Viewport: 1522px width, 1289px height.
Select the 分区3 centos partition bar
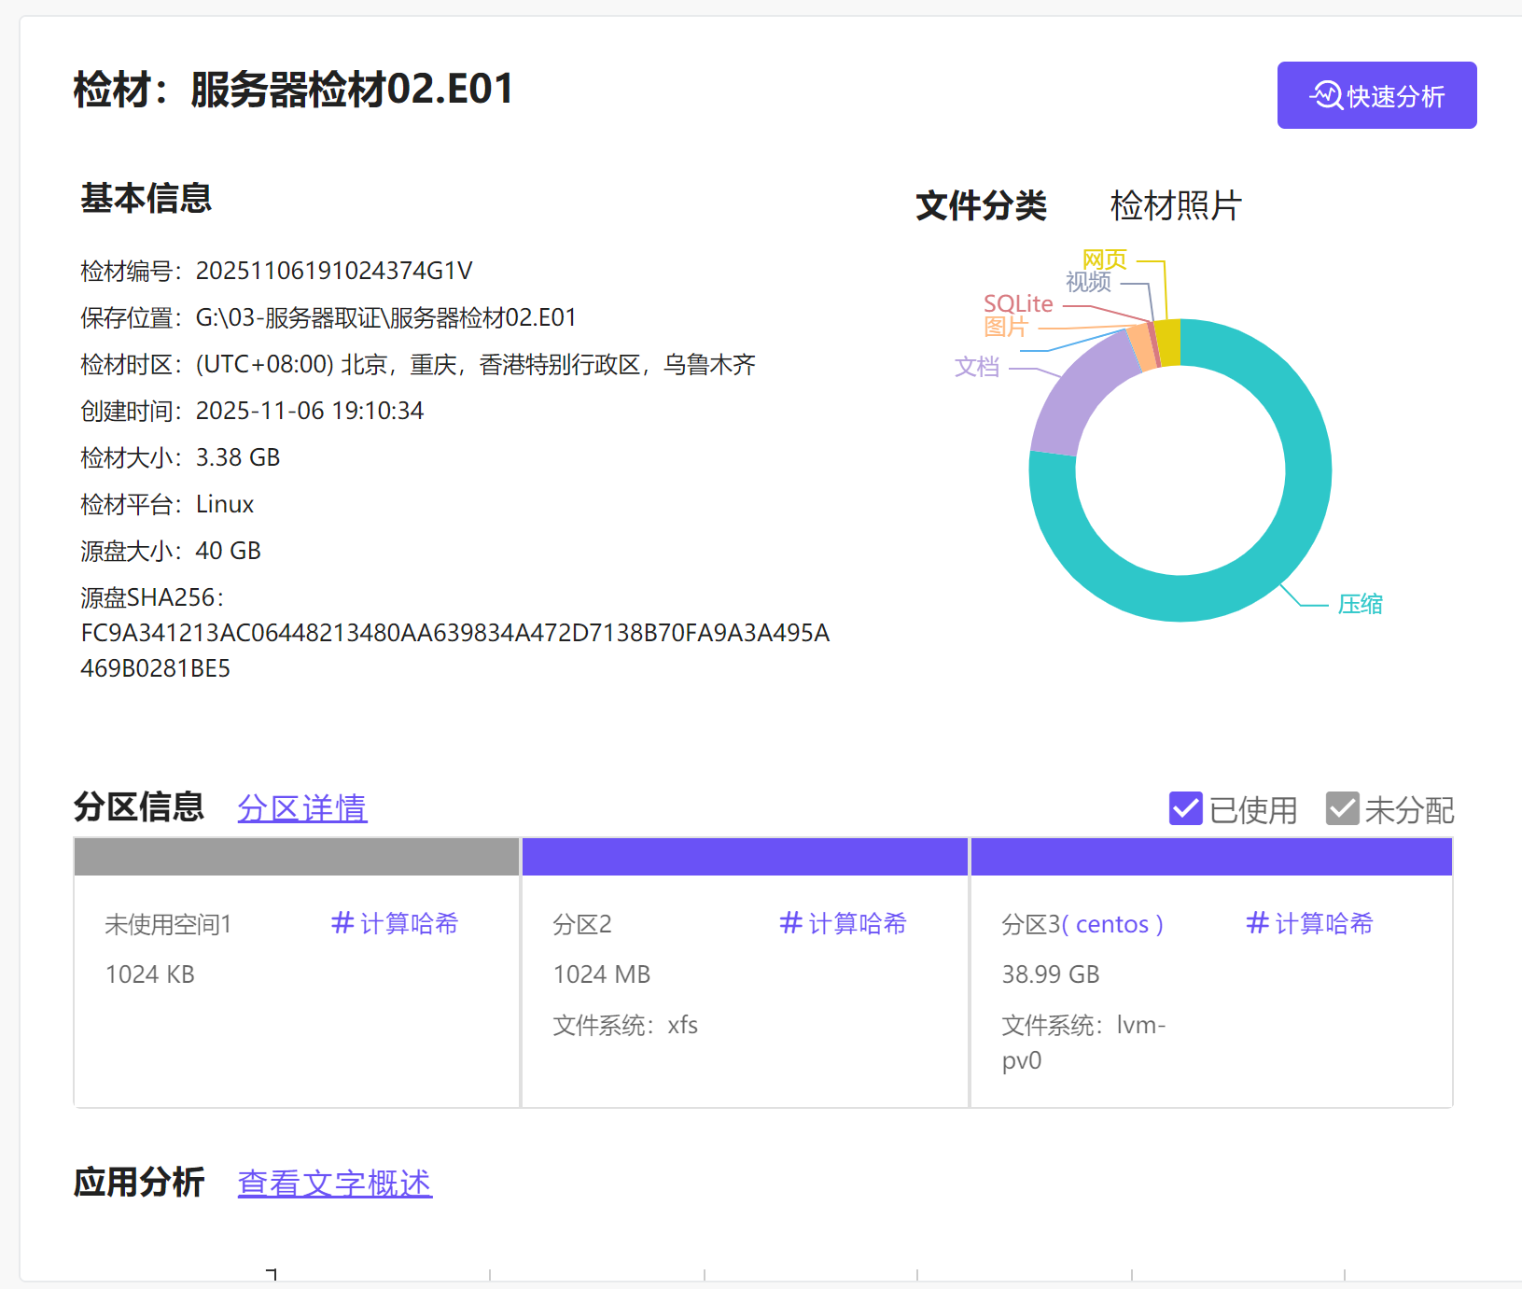1211,857
